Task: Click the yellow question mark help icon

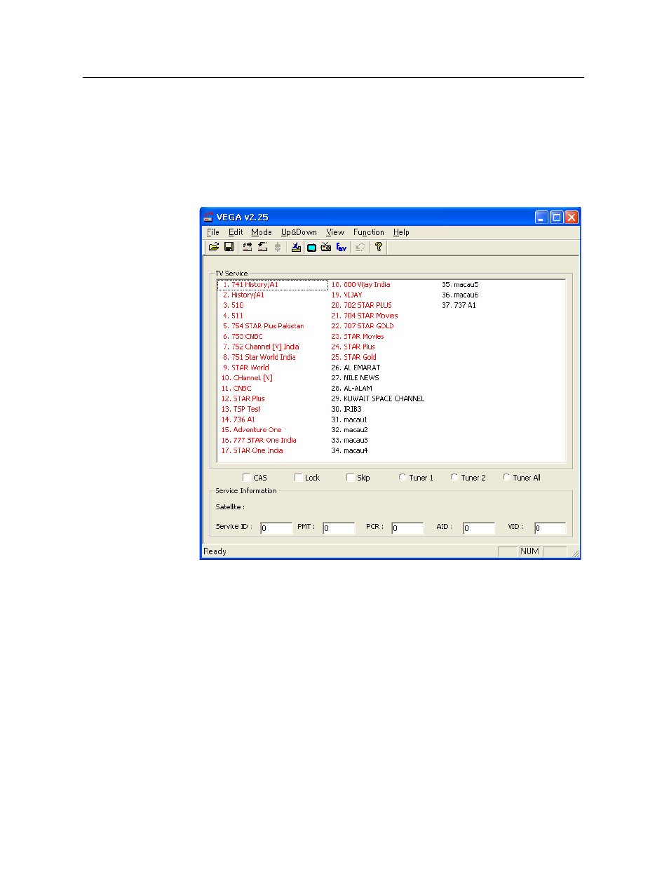Action: click(x=379, y=247)
